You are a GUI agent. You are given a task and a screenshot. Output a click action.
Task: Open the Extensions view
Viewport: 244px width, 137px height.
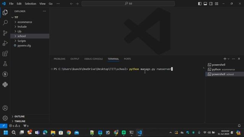pos(5,54)
